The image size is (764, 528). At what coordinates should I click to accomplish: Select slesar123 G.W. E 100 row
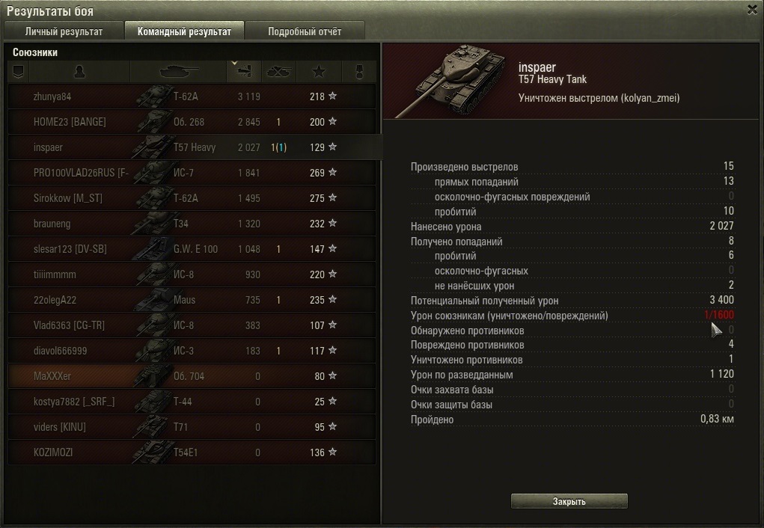192,249
